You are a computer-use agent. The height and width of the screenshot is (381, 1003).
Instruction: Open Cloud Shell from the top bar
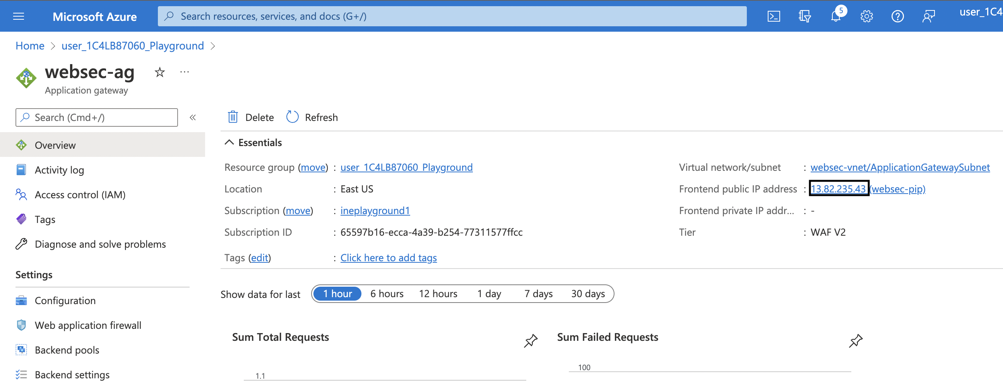click(773, 16)
